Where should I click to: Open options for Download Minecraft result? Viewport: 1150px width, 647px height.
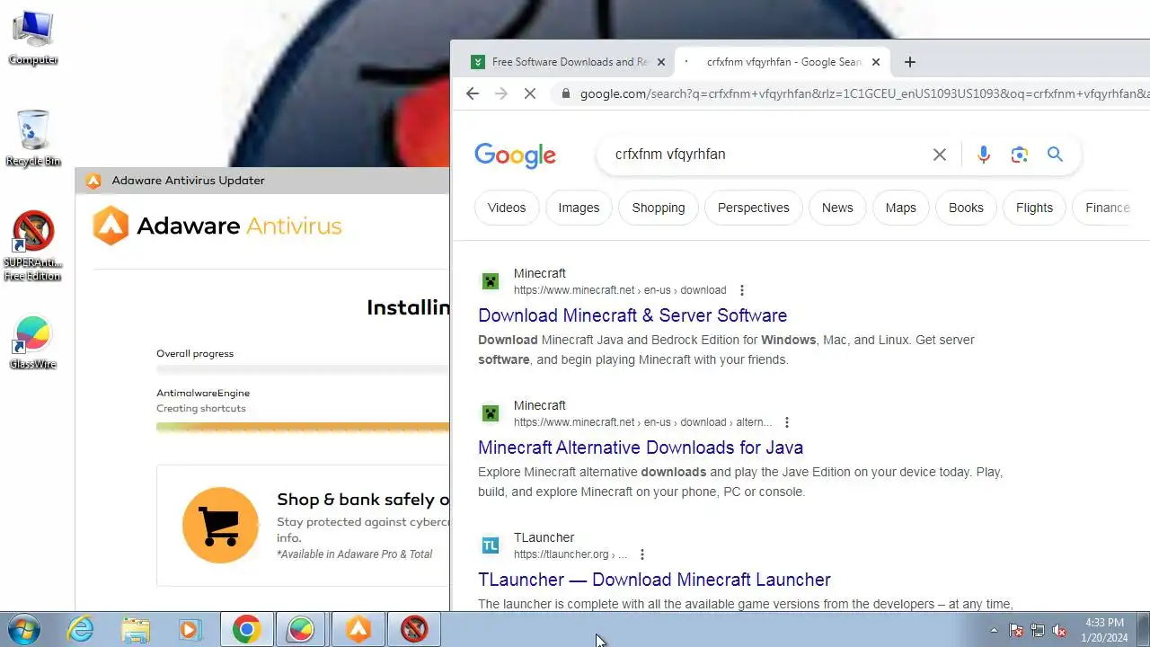click(742, 290)
